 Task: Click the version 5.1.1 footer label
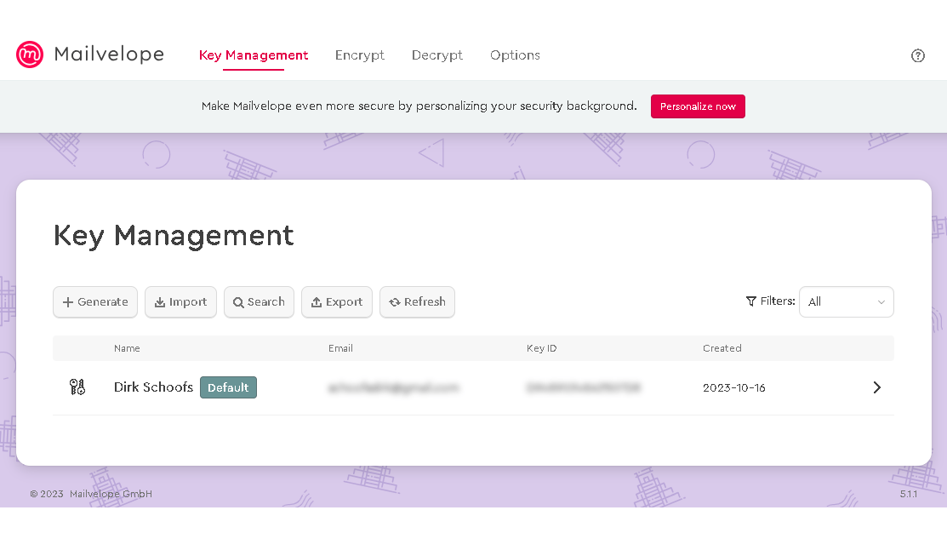[909, 494]
